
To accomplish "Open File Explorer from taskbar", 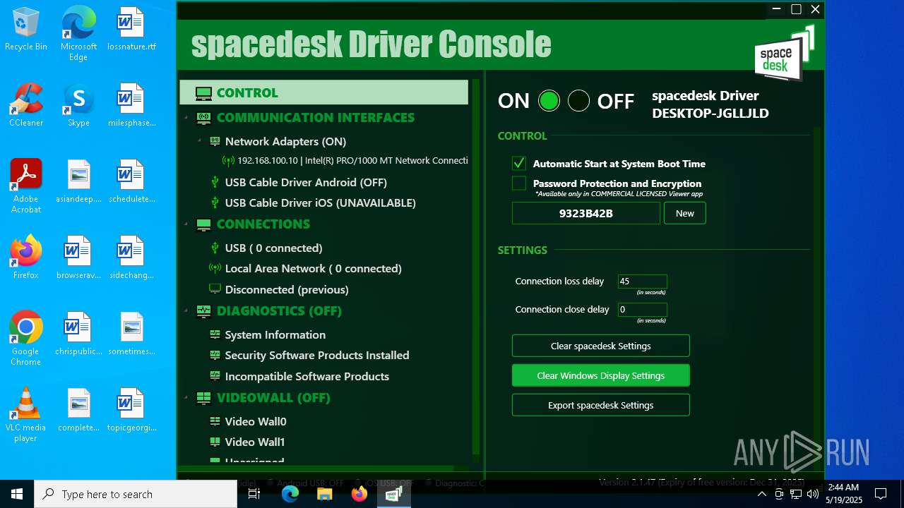I will 325,494.
